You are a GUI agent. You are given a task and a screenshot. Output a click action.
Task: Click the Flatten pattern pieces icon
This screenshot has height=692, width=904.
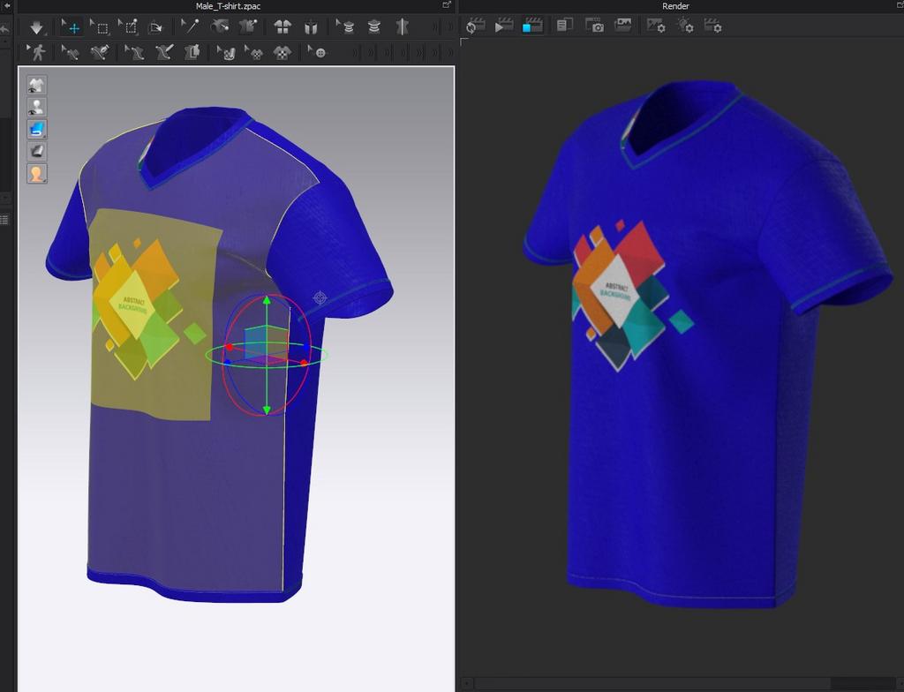tap(192, 53)
